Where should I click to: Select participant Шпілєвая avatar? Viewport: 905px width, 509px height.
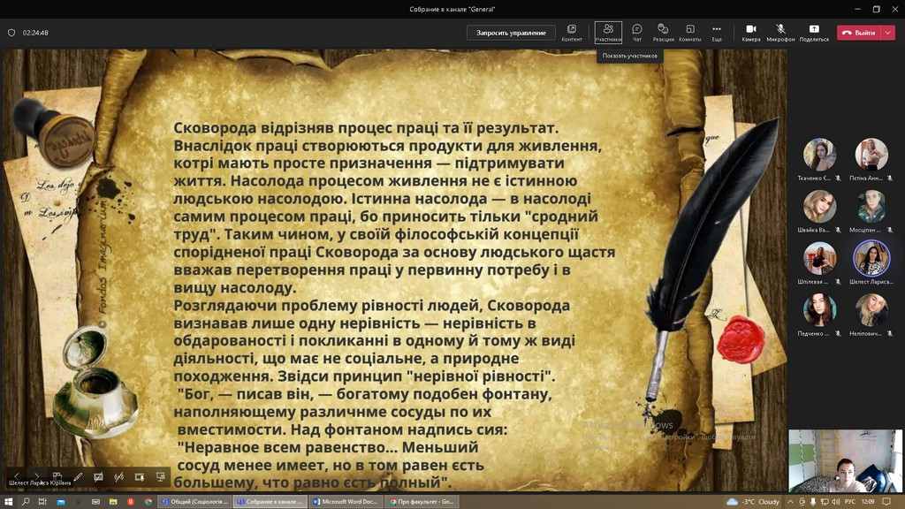click(819, 258)
